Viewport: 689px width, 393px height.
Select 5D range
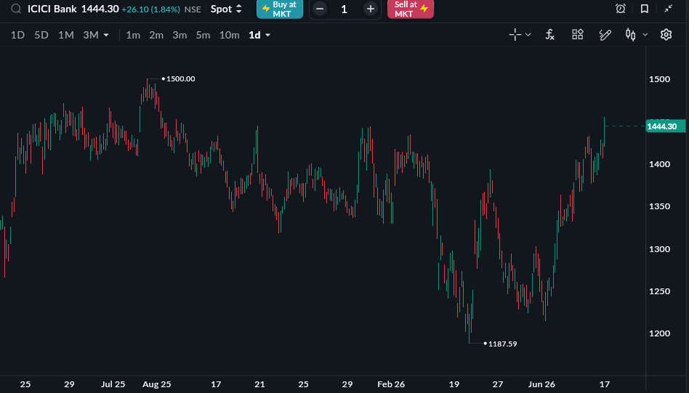[41, 35]
